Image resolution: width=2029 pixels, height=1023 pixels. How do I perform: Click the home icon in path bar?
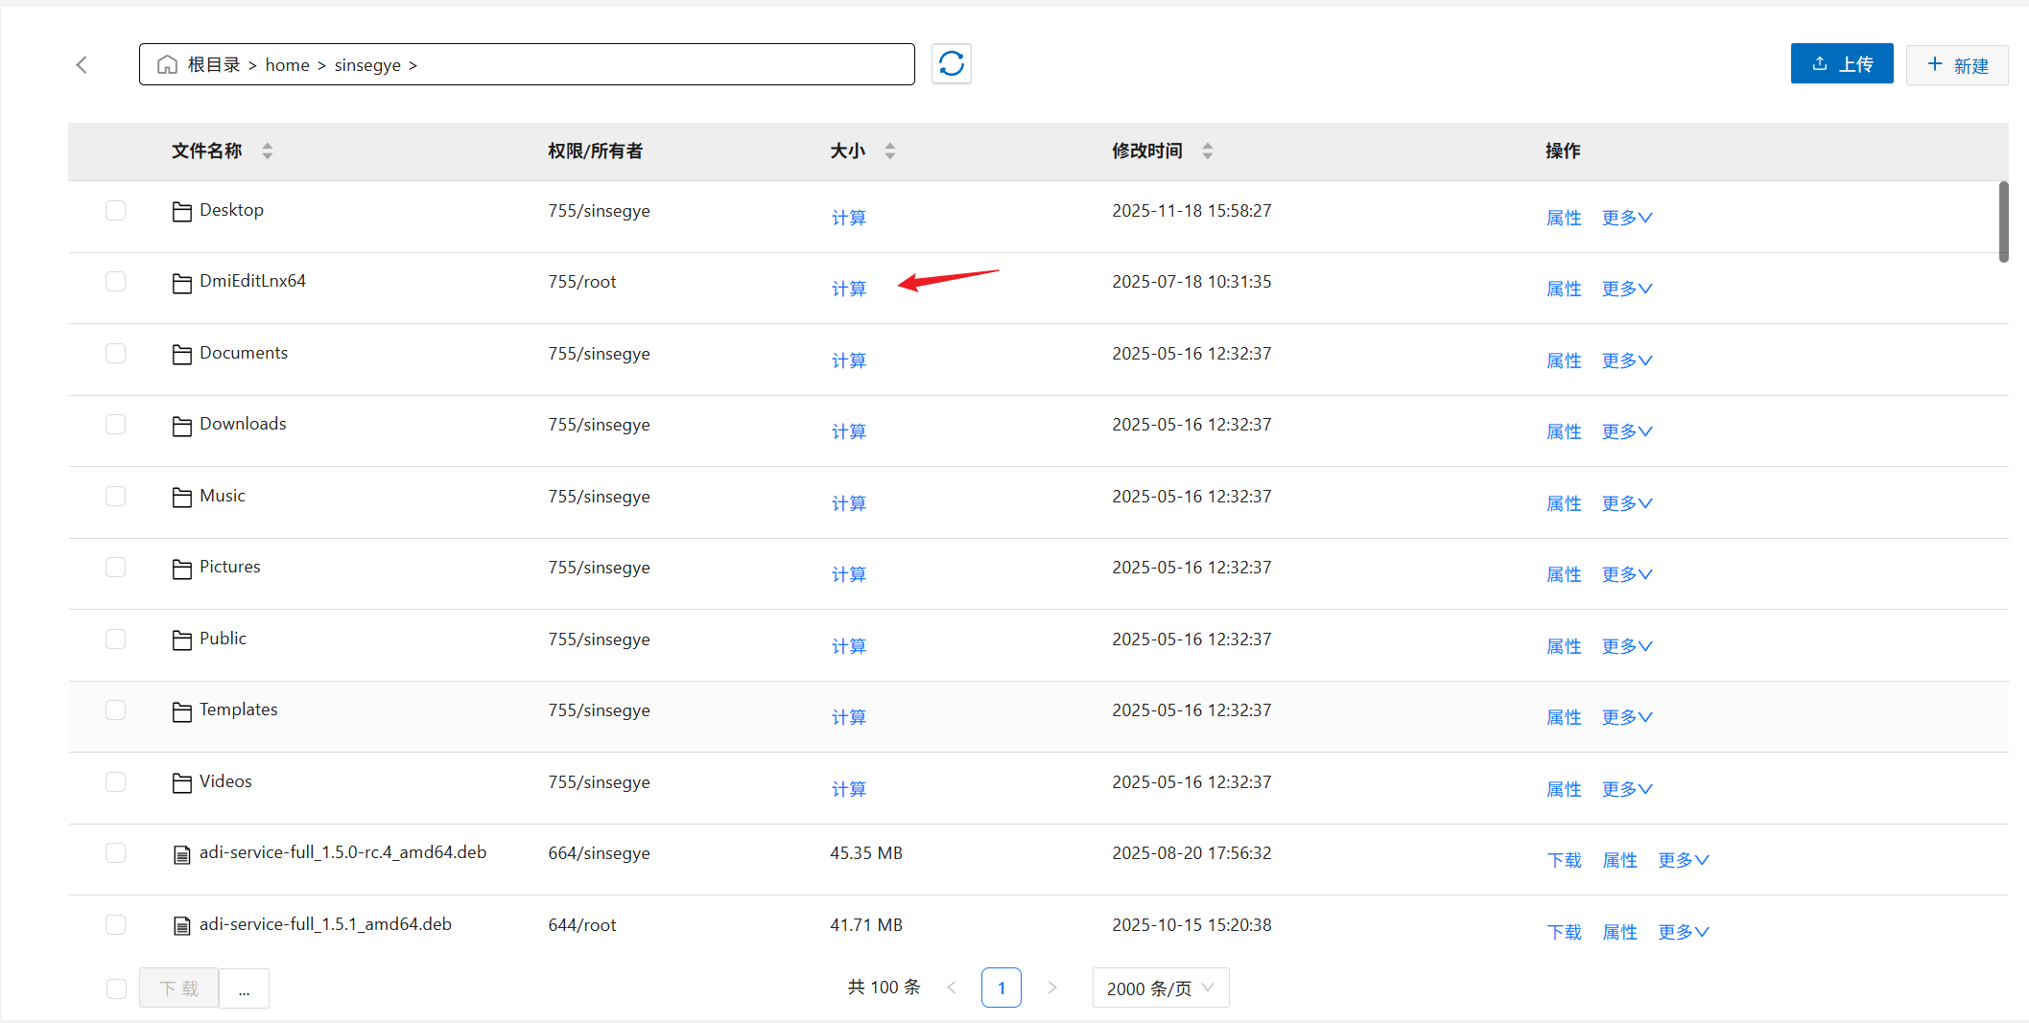[x=167, y=64]
